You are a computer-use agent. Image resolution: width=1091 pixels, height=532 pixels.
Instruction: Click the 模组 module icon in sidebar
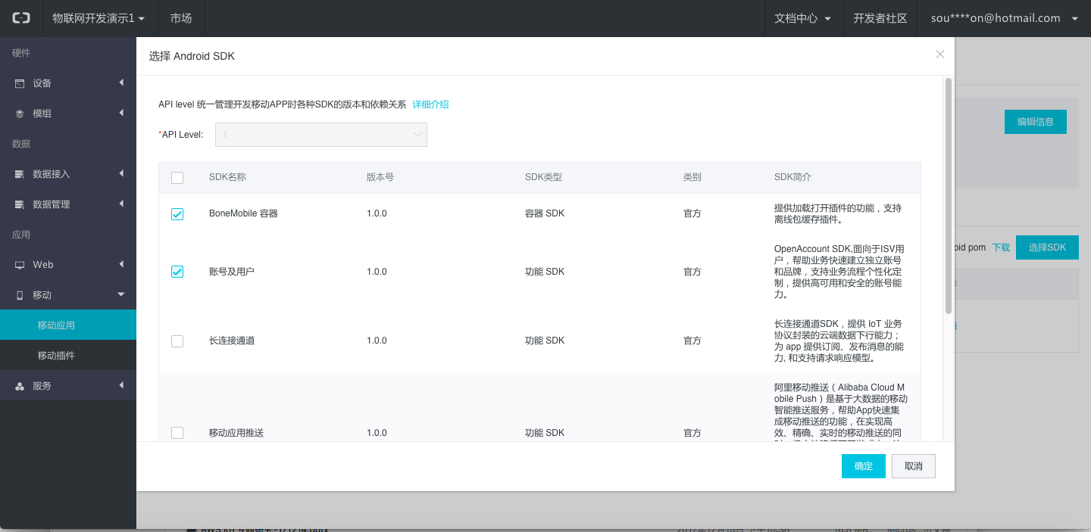pos(20,114)
